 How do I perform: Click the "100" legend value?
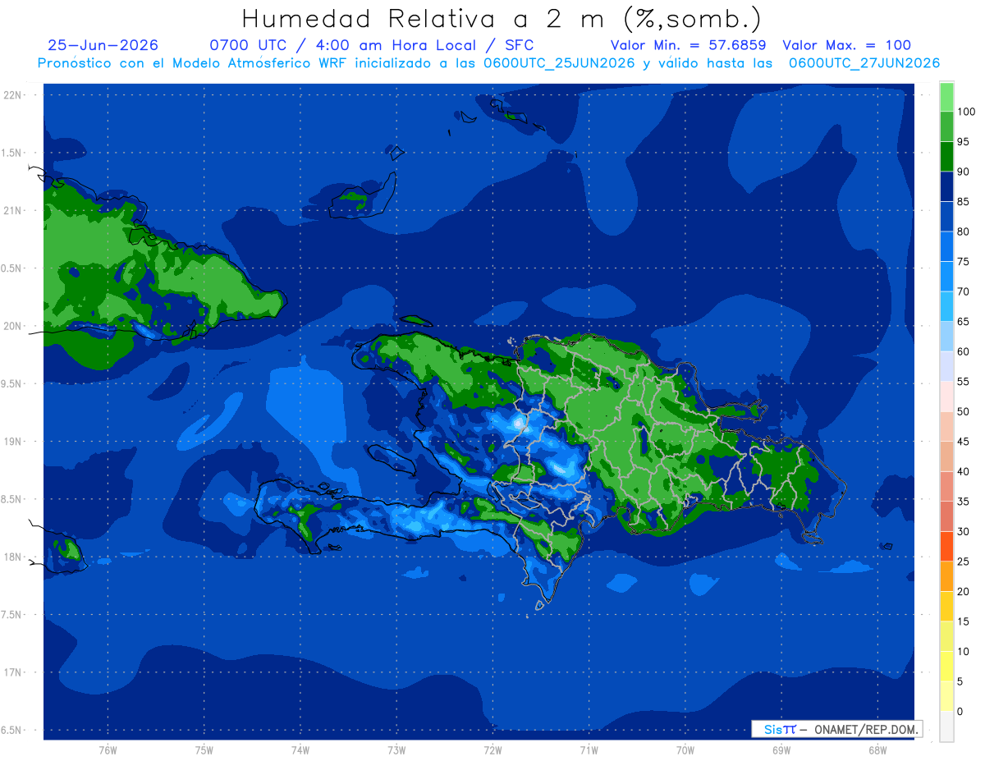pyautogui.click(x=965, y=112)
